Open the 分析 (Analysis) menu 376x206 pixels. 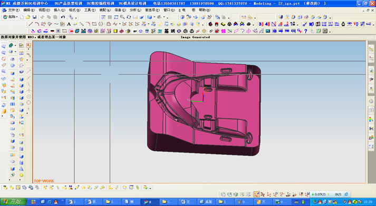click(135, 10)
